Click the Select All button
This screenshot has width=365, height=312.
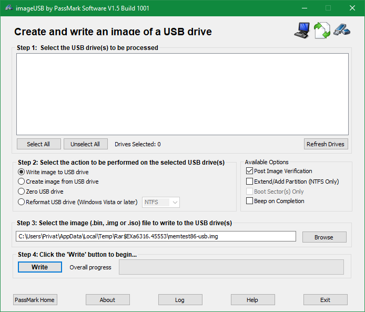pos(38,144)
